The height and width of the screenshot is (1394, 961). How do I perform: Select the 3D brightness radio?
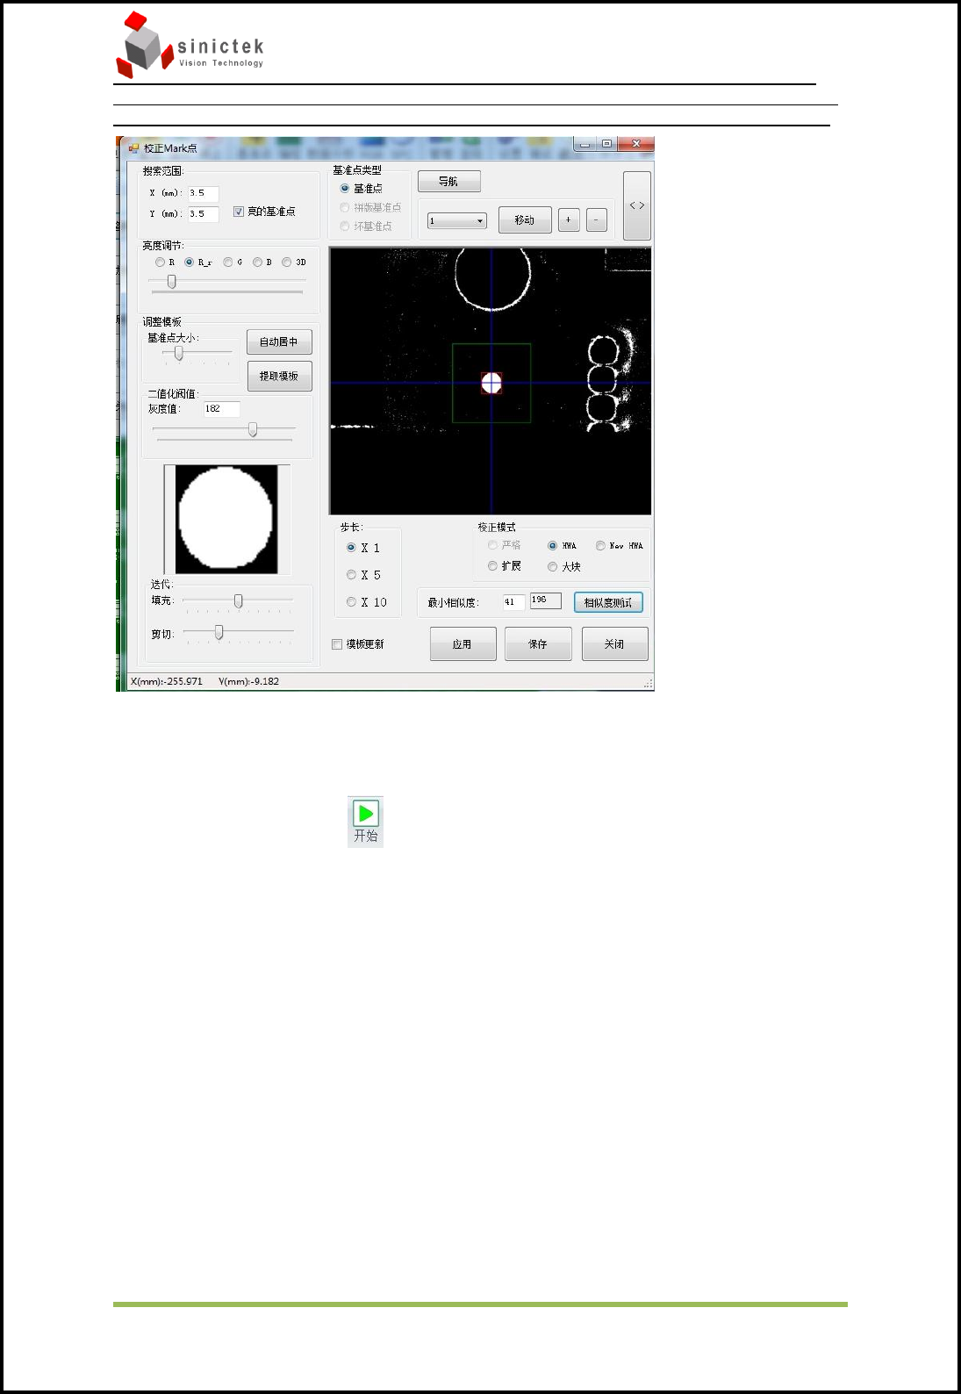click(x=287, y=262)
